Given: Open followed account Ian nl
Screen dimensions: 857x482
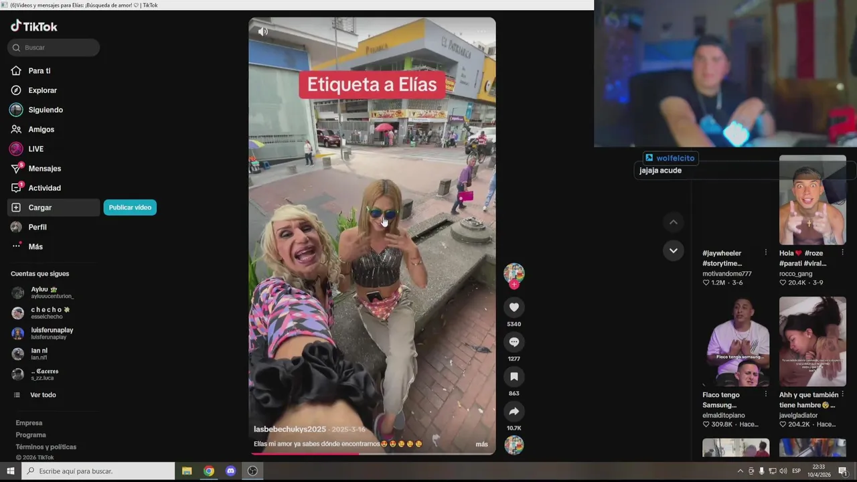Looking at the screenshot, I should pos(39,353).
